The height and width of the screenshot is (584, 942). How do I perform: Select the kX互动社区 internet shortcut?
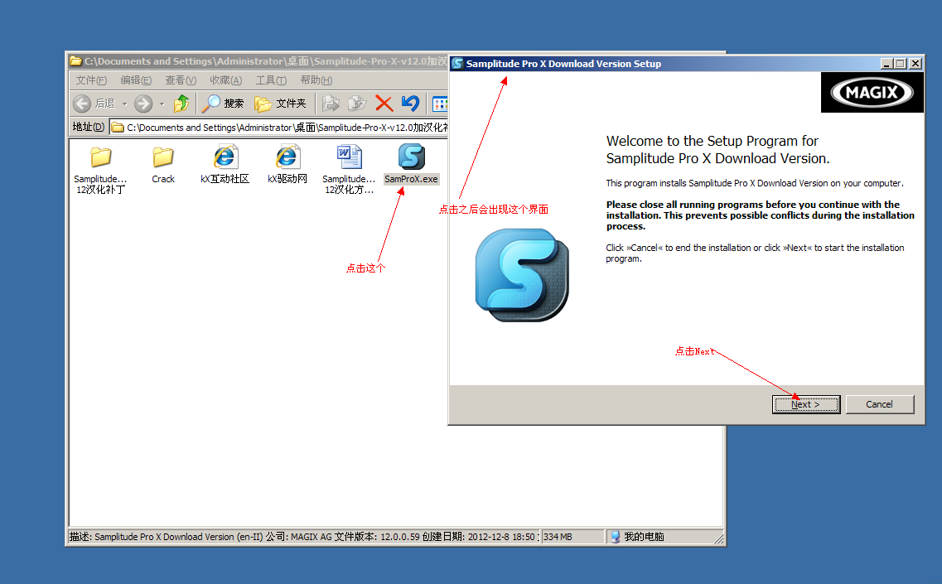[225, 165]
